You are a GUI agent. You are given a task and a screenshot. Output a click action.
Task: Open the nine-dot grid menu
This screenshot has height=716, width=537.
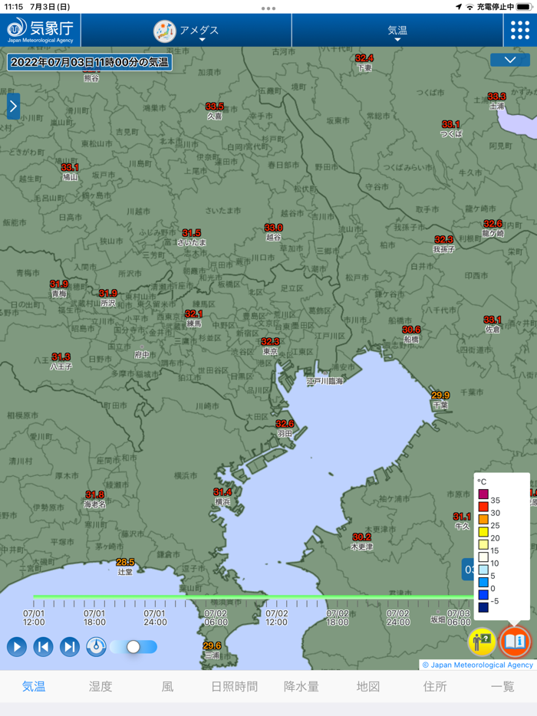tap(519, 30)
